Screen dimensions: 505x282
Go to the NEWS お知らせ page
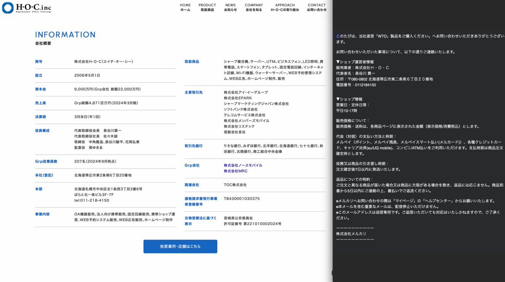click(x=230, y=8)
